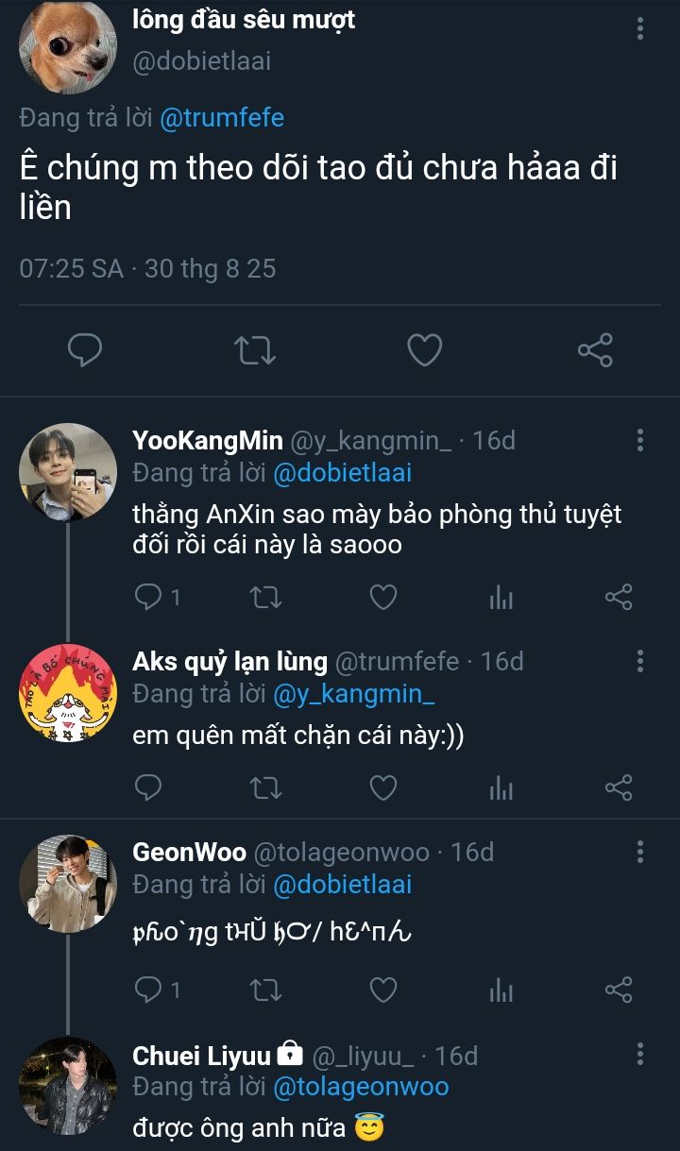The image size is (680, 1151).
Task: Open the chihuahua profile picture of dobietlaai
Action: coord(67,46)
